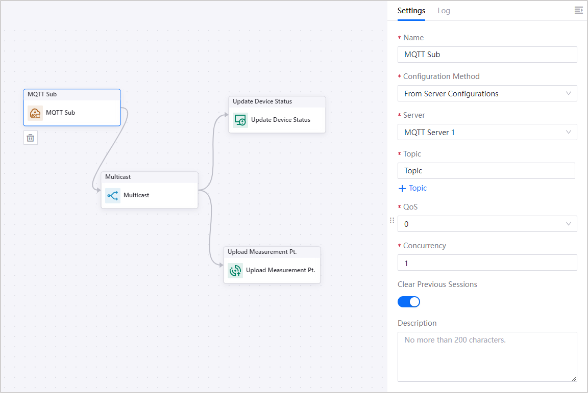Click the Topic text field
The width and height of the screenshot is (588, 393).
tap(486, 171)
